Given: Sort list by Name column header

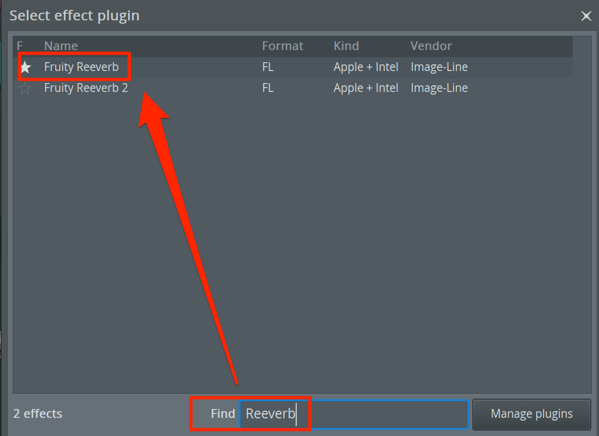Looking at the screenshot, I should tap(61, 46).
